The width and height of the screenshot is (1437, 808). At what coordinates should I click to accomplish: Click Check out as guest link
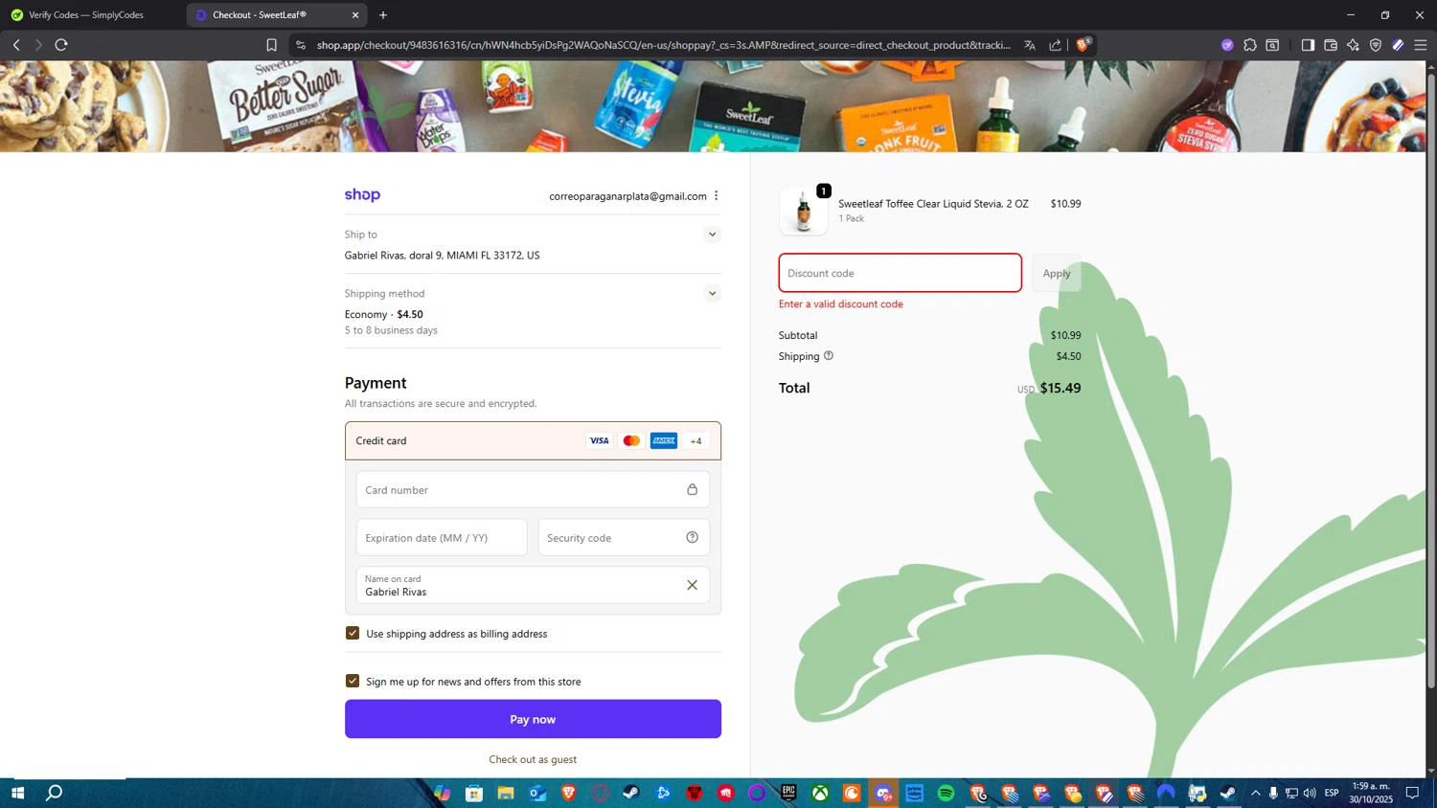coord(533,759)
